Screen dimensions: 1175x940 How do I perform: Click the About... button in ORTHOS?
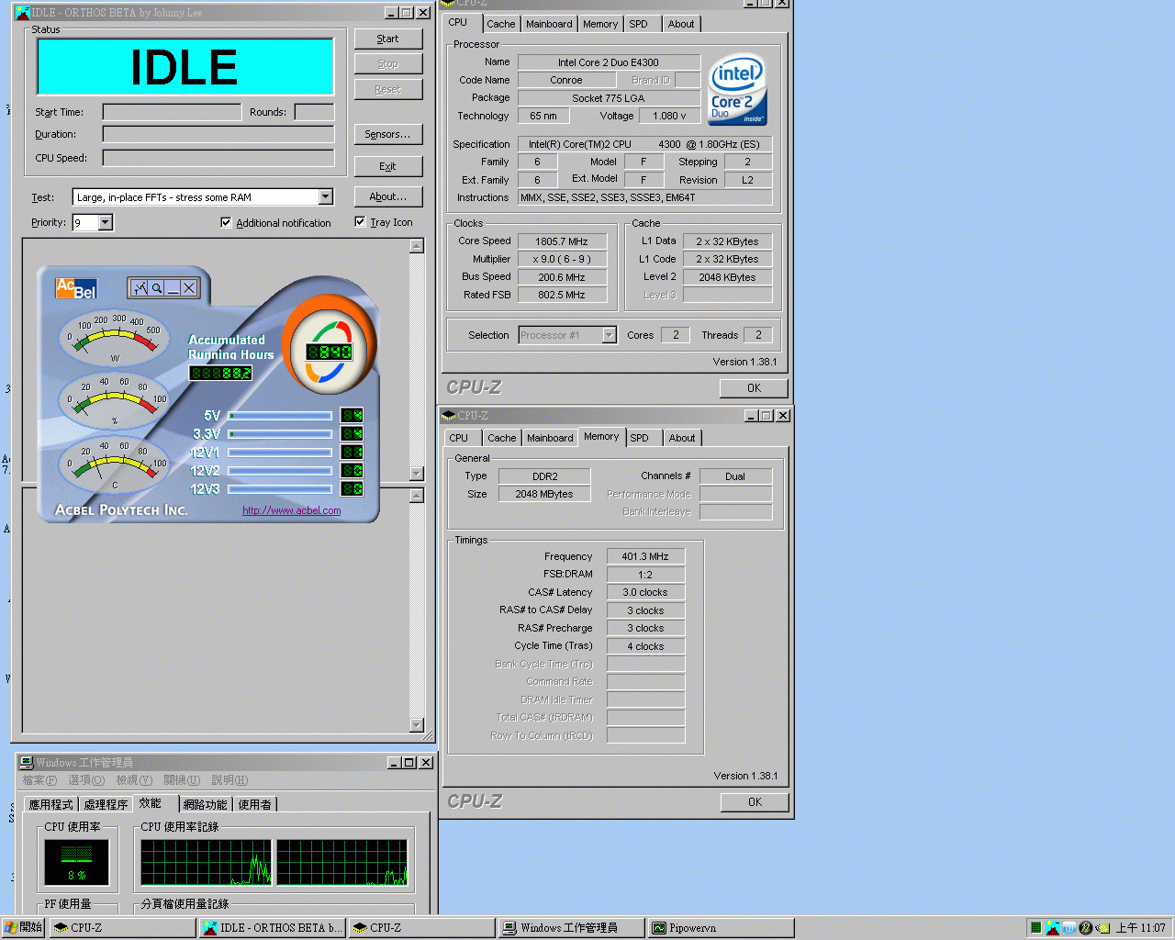click(x=388, y=196)
